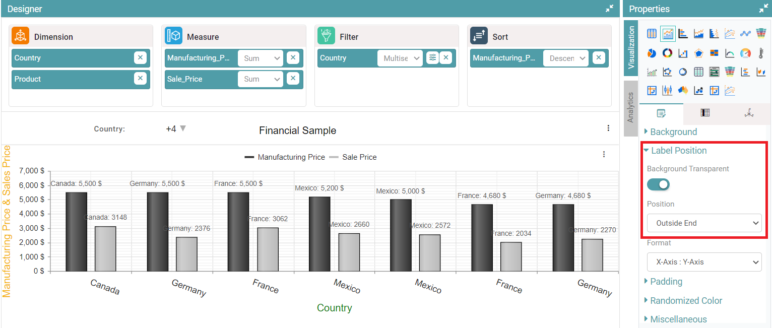Select the pie chart visualization
Image resolution: width=772 pixels, height=328 pixels.
(652, 53)
